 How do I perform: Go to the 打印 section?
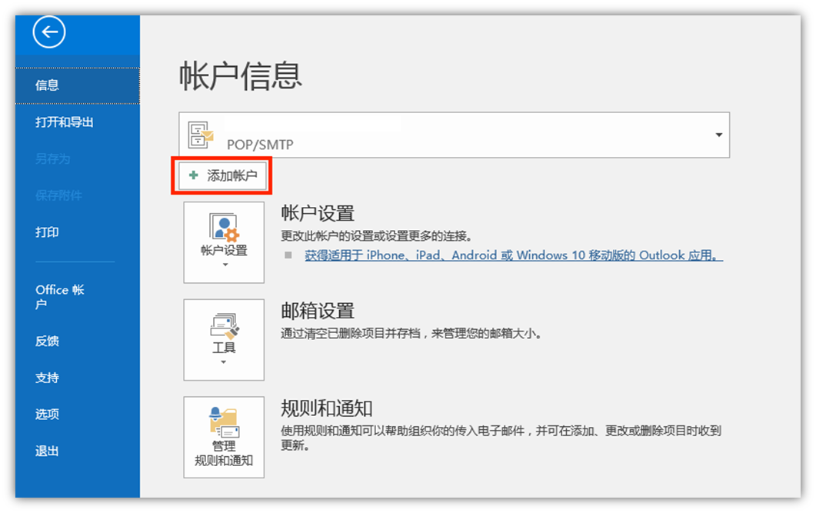pos(48,232)
